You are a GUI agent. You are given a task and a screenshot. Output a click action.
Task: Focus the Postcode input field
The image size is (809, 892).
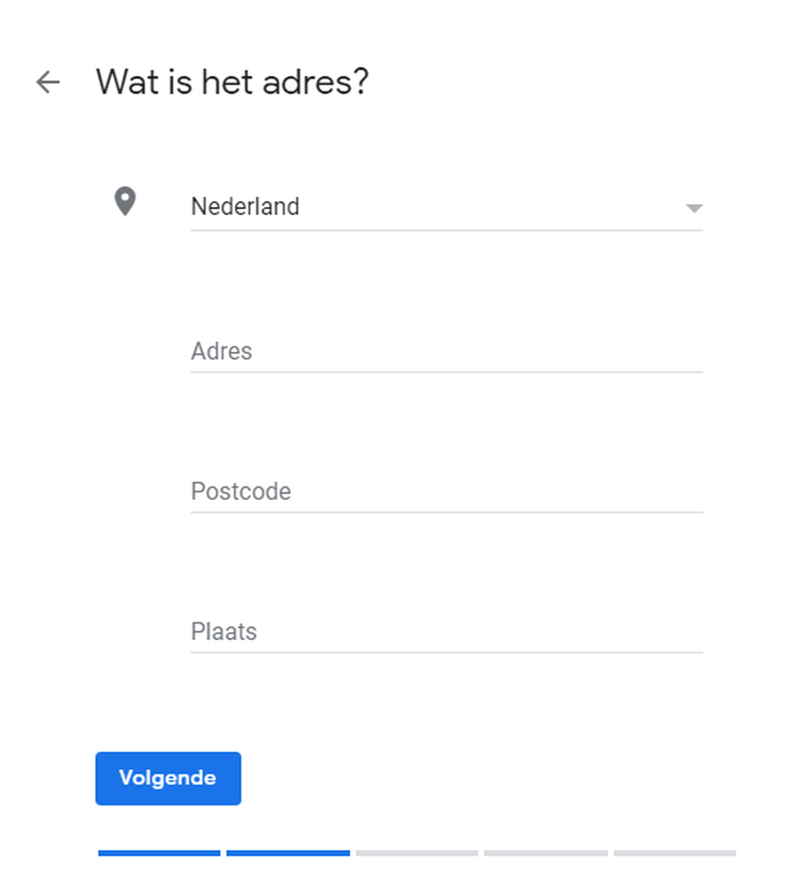(x=447, y=491)
